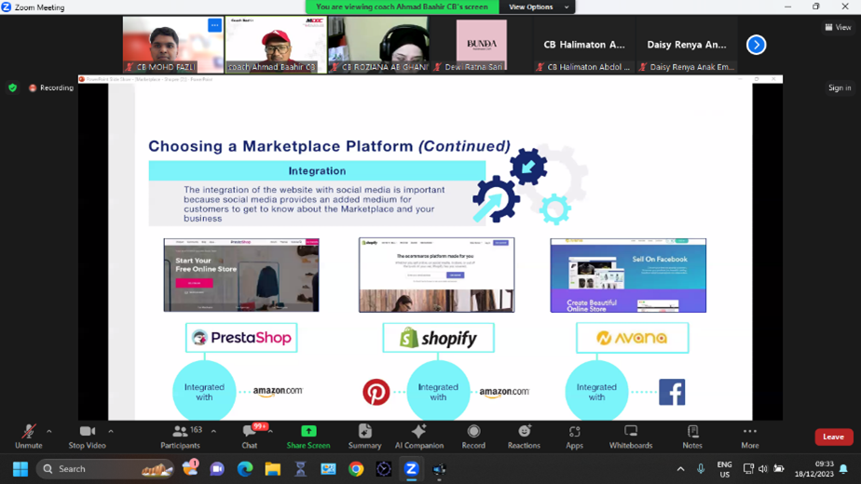Open the View Options dropdown
The height and width of the screenshot is (484, 861).
pos(537,7)
